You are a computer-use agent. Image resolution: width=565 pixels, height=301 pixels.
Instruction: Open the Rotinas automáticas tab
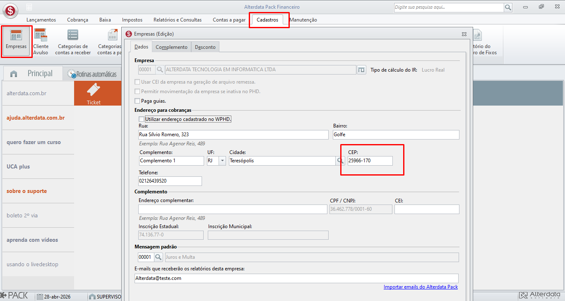point(92,75)
